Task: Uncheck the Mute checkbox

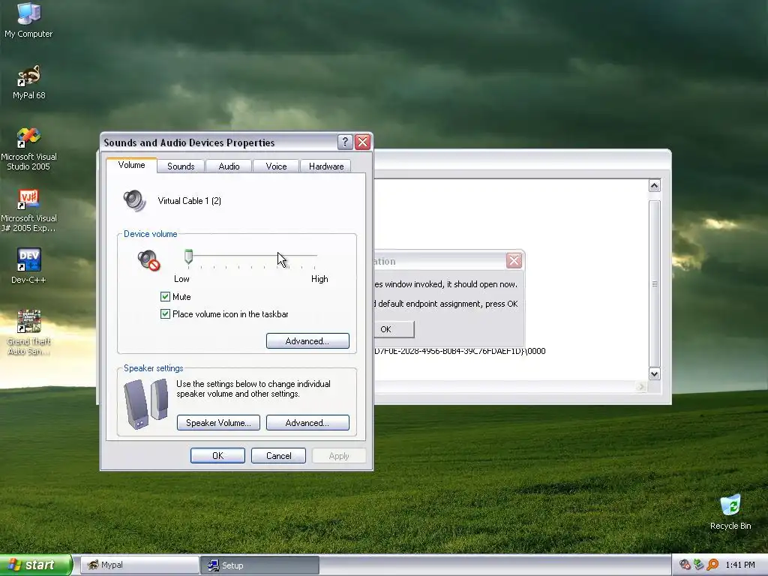Action: tap(165, 297)
